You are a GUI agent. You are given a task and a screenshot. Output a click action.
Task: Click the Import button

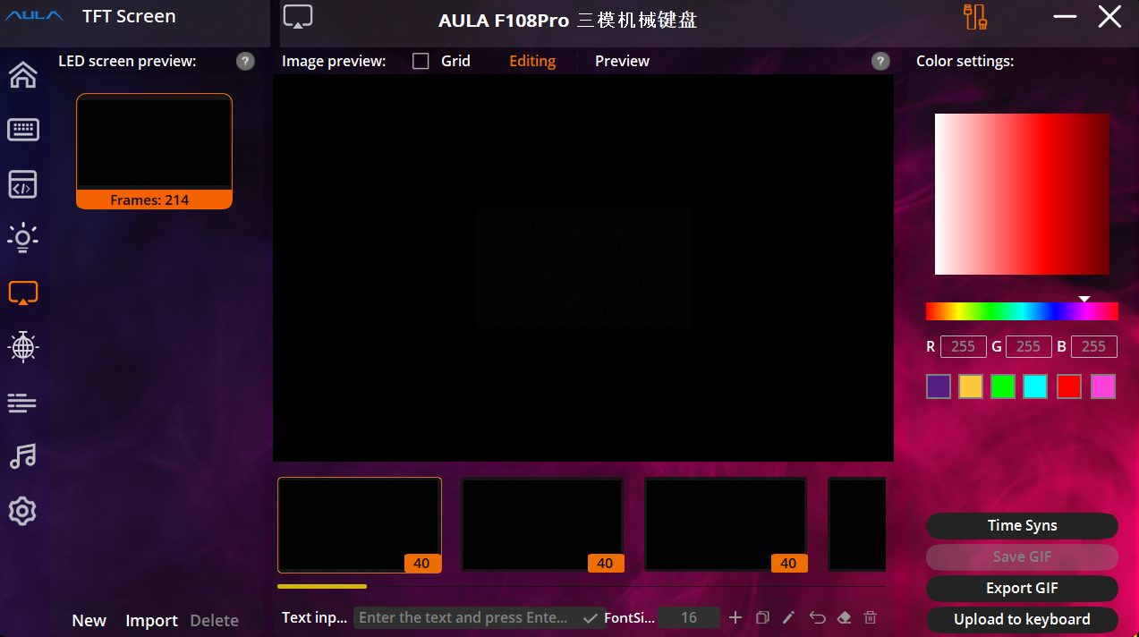151,620
